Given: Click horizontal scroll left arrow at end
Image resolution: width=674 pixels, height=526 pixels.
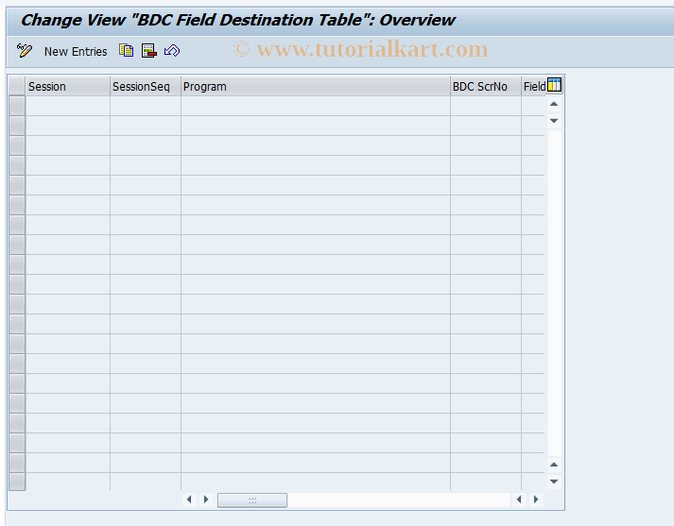Looking at the screenshot, I should click(x=519, y=500).
